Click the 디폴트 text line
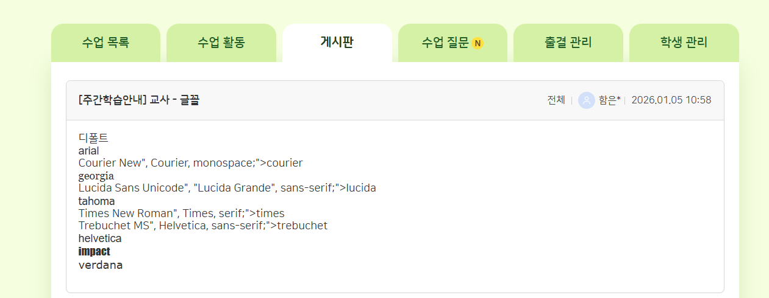This screenshot has height=298, width=769. 93,138
